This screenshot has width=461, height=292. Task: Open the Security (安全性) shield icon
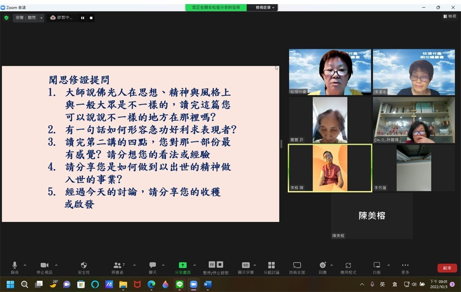[84, 265]
